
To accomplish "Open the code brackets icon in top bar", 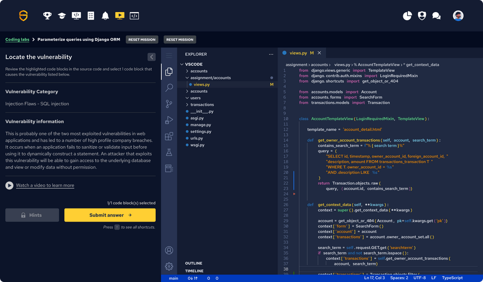I will [134, 15].
